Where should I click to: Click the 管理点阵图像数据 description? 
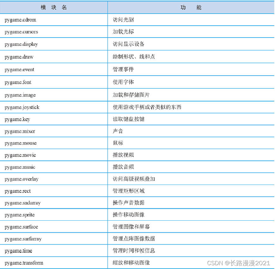134,238
